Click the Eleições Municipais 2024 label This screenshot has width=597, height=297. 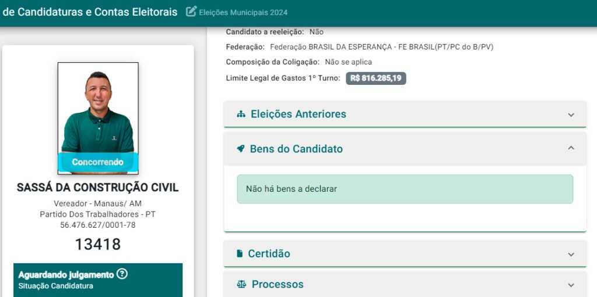(243, 12)
